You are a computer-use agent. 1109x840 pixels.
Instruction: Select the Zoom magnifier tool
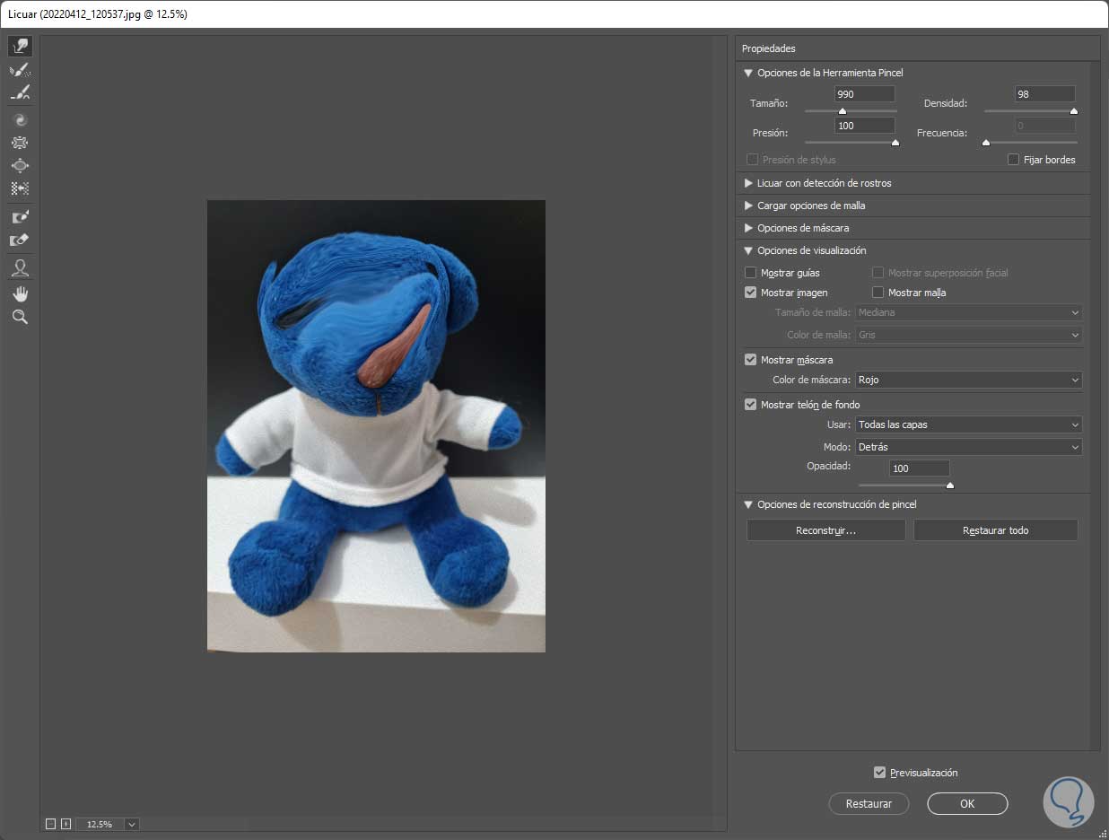tap(20, 318)
